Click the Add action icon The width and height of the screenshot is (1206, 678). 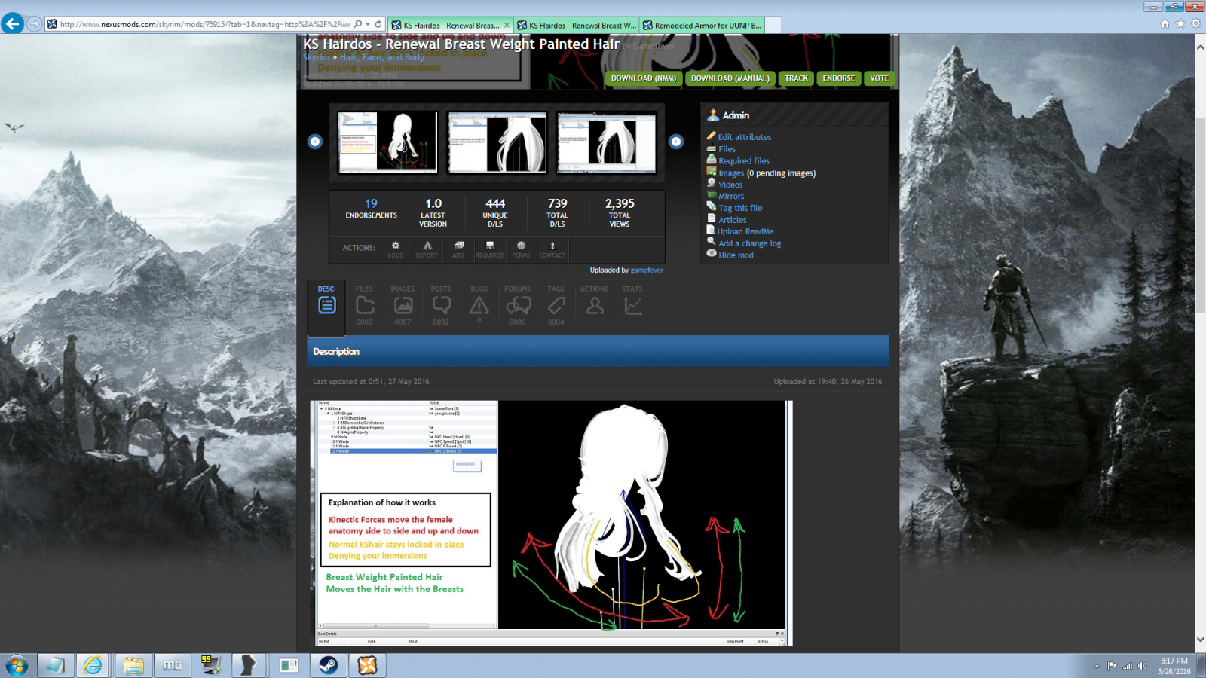pos(458,249)
